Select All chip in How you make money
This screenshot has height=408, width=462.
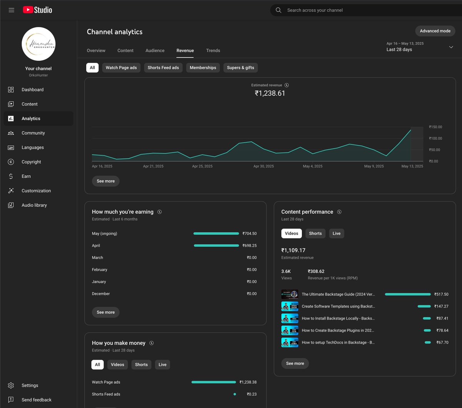(97, 365)
